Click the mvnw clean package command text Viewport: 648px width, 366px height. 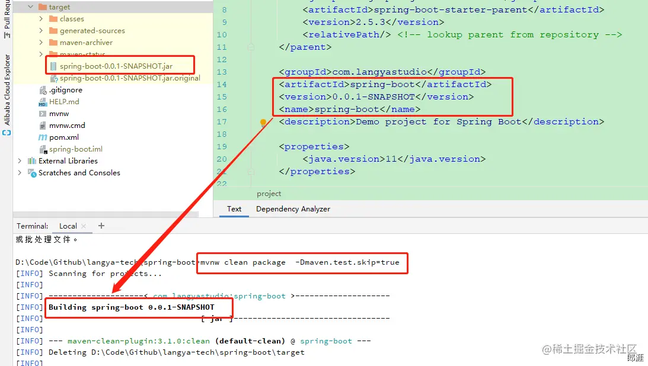pos(300,262)
